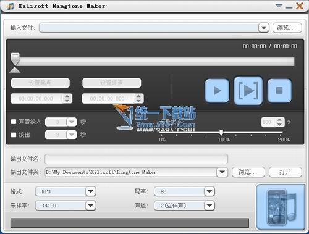Enable the 淡出 fade-out checkbox
Screen dimensions: 309x234
(14, 135)
